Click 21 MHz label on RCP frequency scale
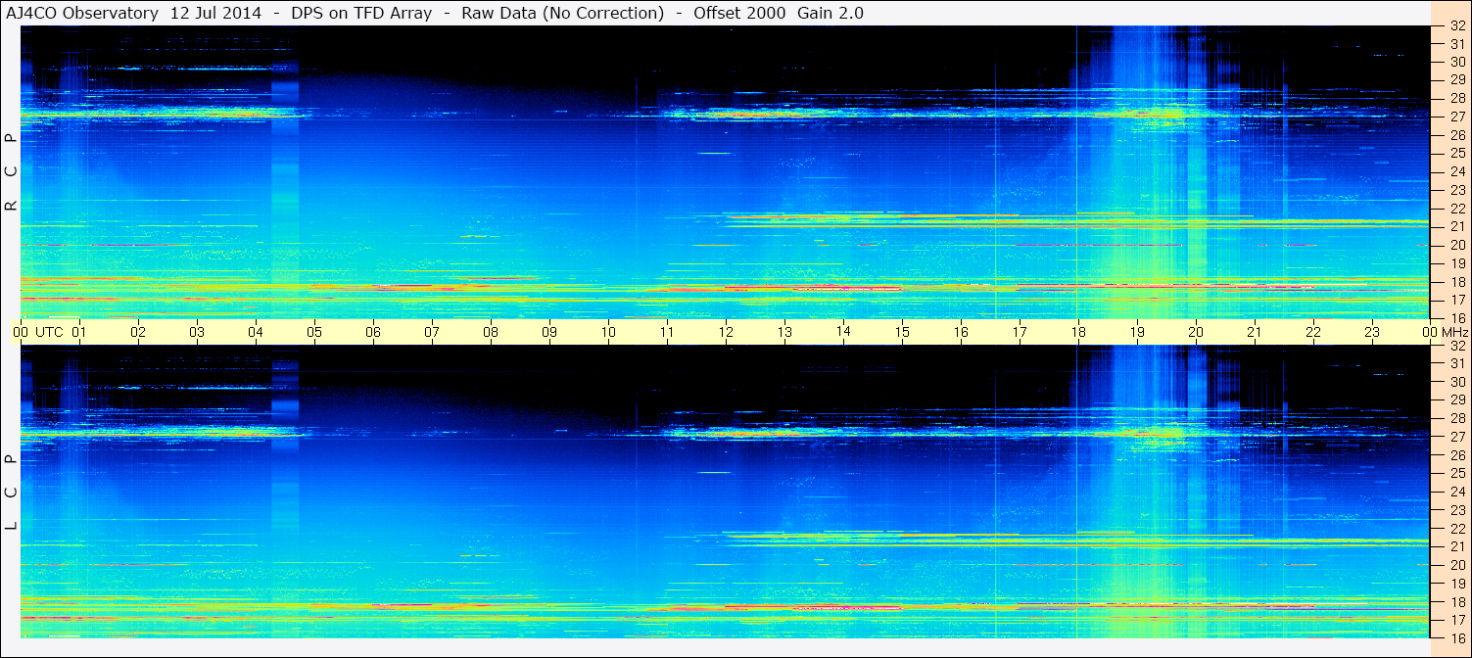1472x658 pixels. coord(1456,226)
